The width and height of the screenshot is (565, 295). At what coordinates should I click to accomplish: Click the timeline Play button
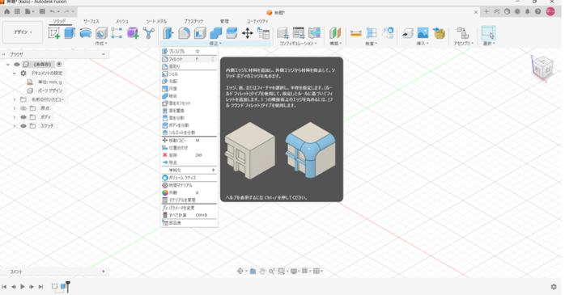[23, 287]
